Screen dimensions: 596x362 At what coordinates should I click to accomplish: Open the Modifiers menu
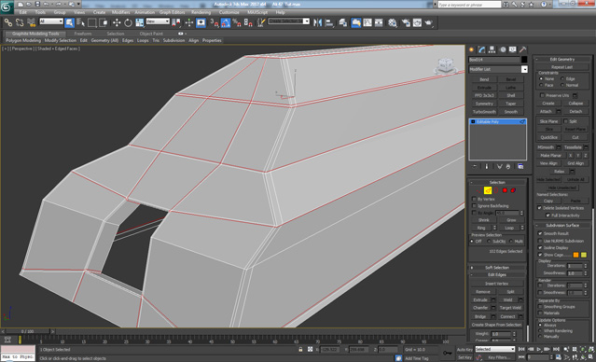tap(121, 12)
